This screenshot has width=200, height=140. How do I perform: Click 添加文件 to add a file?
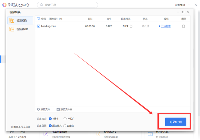44,109
